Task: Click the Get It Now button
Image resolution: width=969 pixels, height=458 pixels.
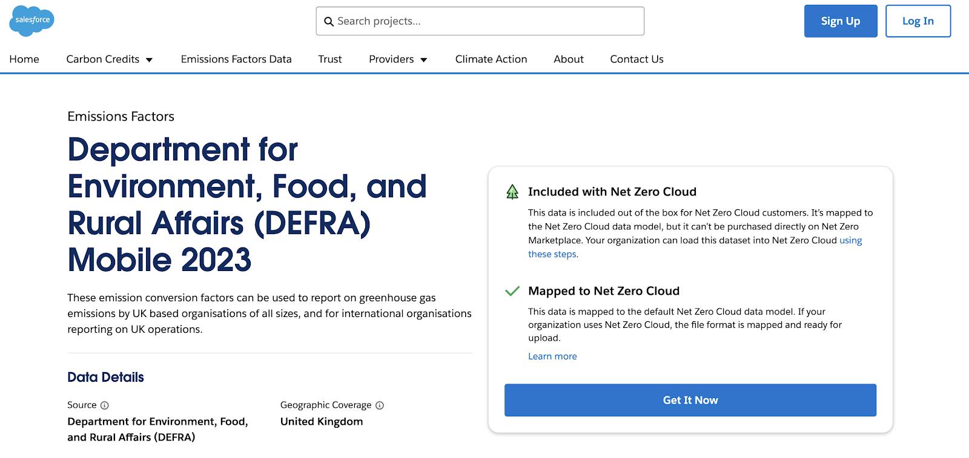Action: click(690, 400)
